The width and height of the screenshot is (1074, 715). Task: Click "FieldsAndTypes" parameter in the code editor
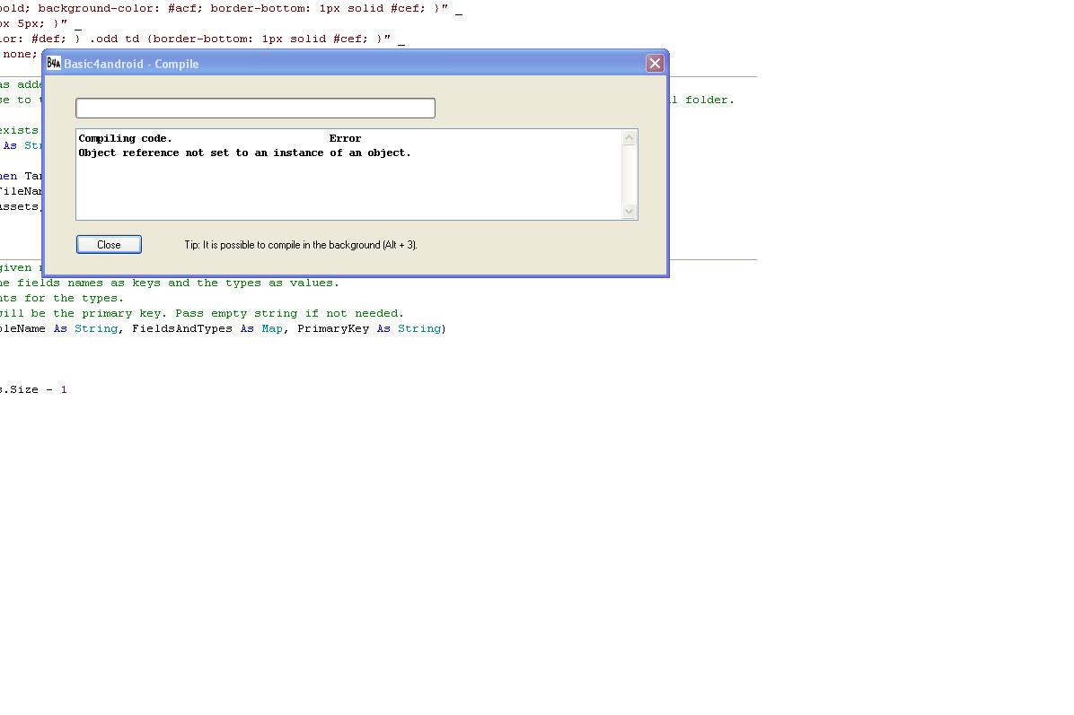(182, 329)
